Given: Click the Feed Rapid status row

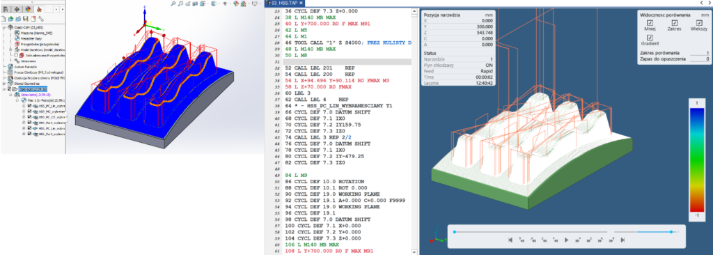Looking at the screenshot, I should click(x=458, y=71).
